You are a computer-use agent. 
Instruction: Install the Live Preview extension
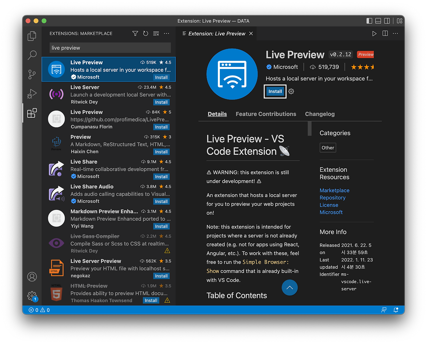pyautogui.click(x=275, y=91)
